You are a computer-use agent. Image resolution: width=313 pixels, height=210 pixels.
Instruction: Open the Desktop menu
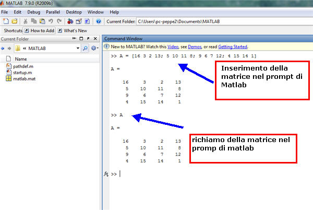pos(74,12)
